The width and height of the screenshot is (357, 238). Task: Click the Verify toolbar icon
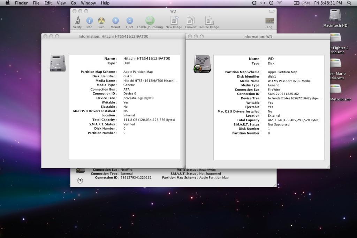[77, 21]
